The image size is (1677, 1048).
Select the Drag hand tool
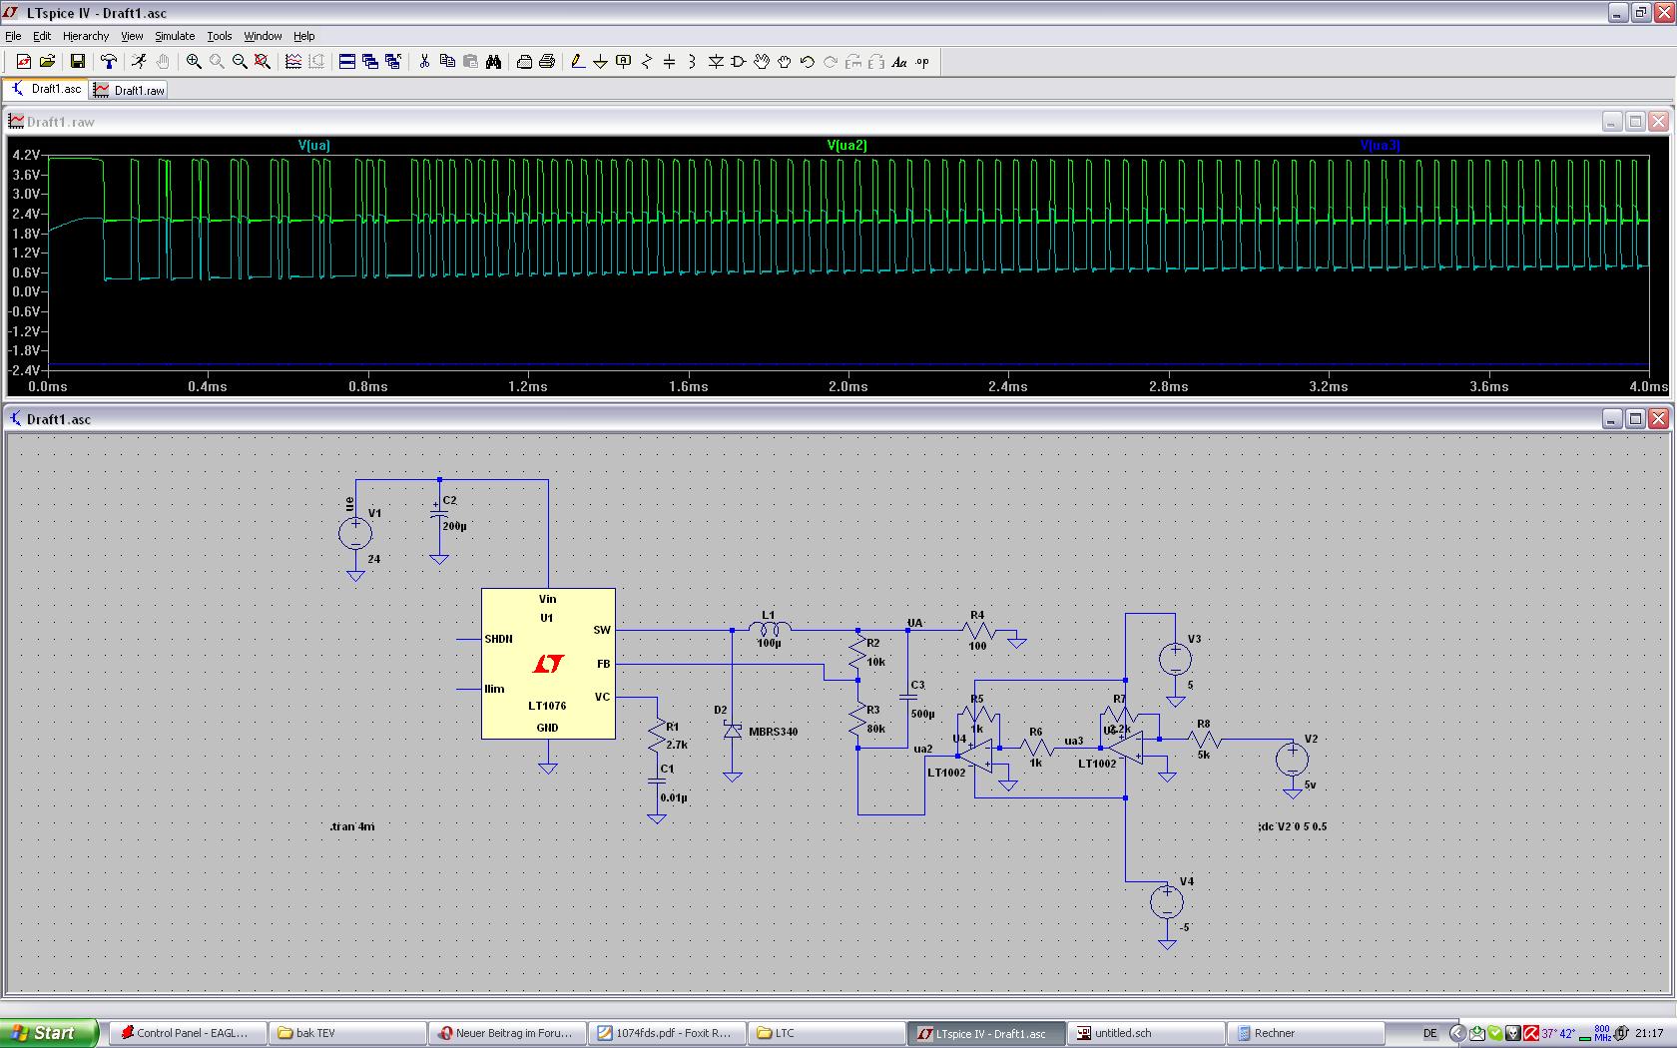785,62
